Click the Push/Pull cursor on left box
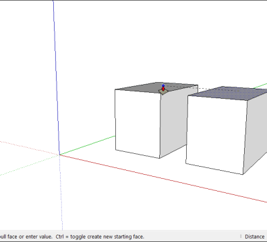Screen dimensions: 267x242 click(x=163, y=89)
